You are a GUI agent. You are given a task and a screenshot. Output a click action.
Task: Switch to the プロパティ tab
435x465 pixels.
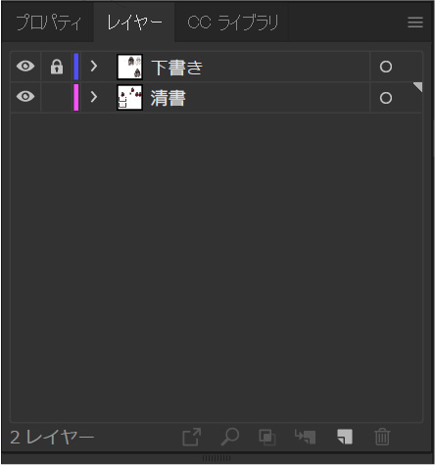click(x=48, y=23)
